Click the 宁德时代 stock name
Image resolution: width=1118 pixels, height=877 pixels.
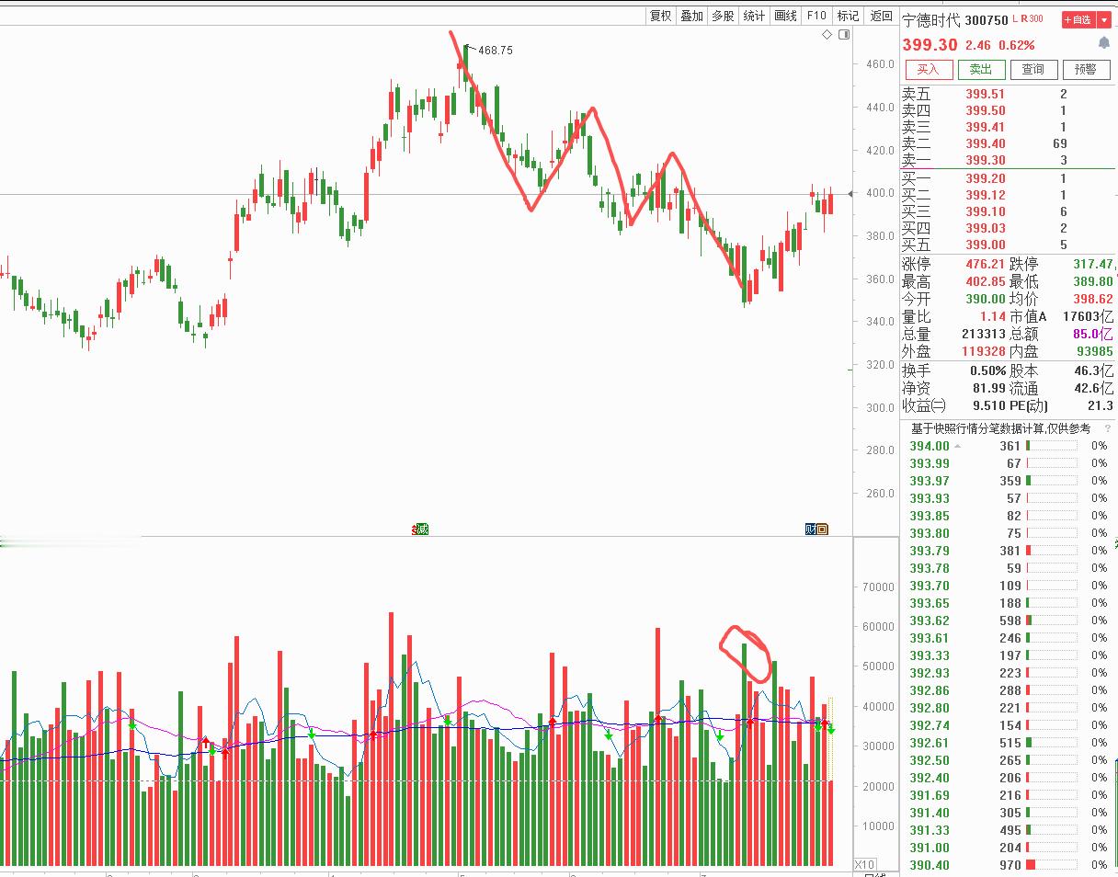click(930, 19)
